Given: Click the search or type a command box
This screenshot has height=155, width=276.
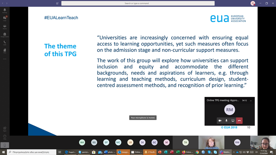Looking at the screenshot, I should pyautogui.click(x=138, y=4).
